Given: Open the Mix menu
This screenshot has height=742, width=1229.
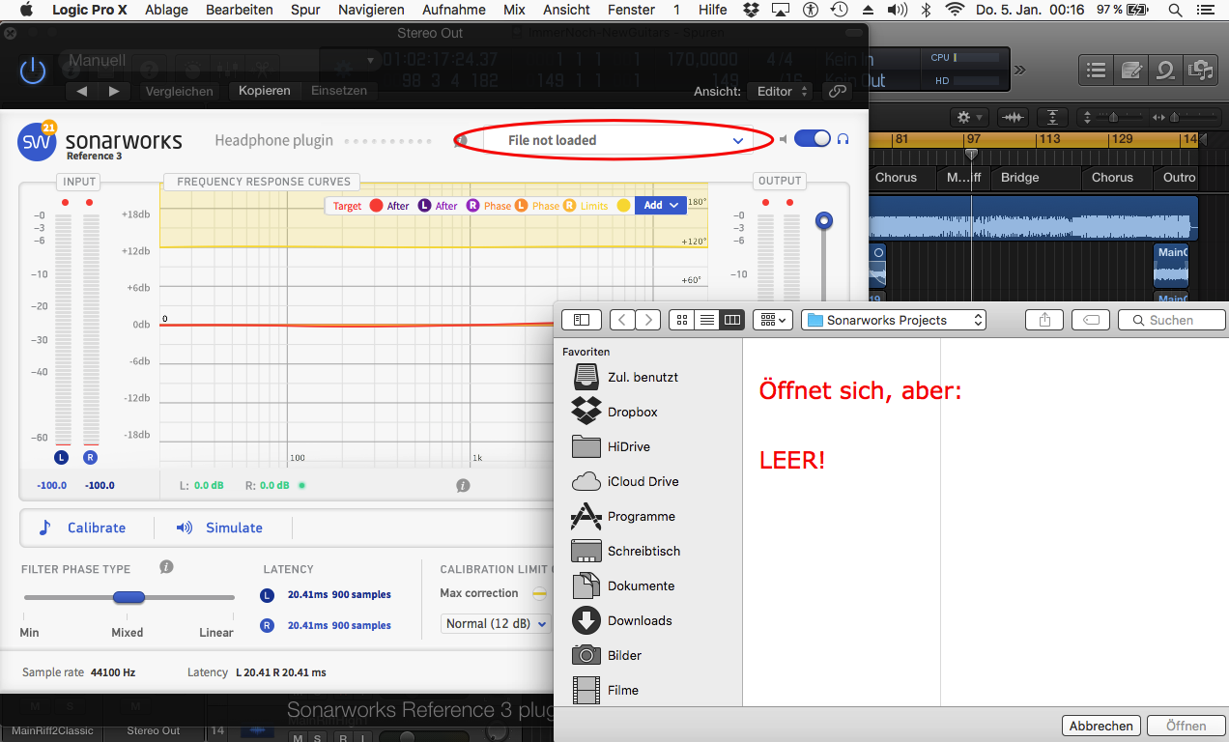Looking at the screenshot, I should [514, 10].
